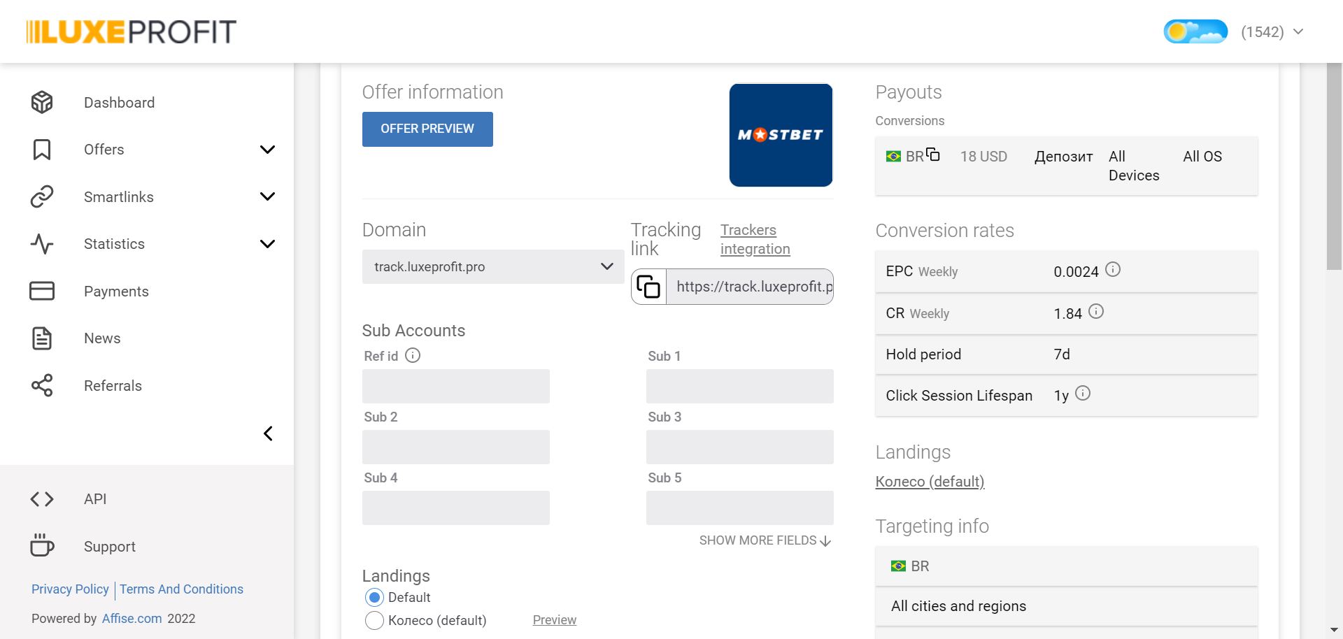Image resolution: width=1343 pixels, height=639 pixels.
Task: Click the 18 USD payout value
Action: pyautogui.click(x=983, y=157)
